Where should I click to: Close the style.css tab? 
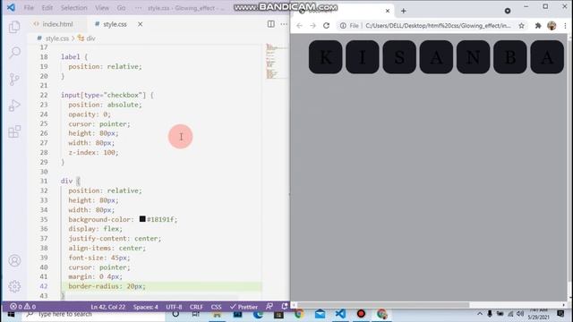(140, 24)
